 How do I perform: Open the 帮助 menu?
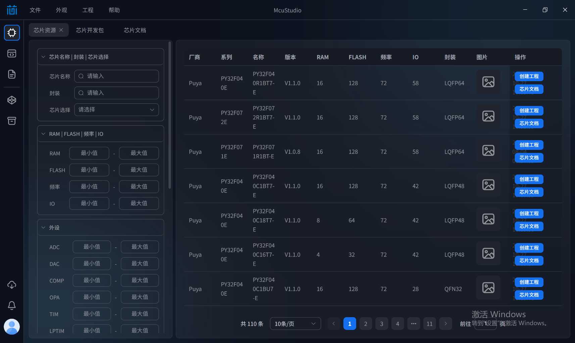click(x=114, y=10)
